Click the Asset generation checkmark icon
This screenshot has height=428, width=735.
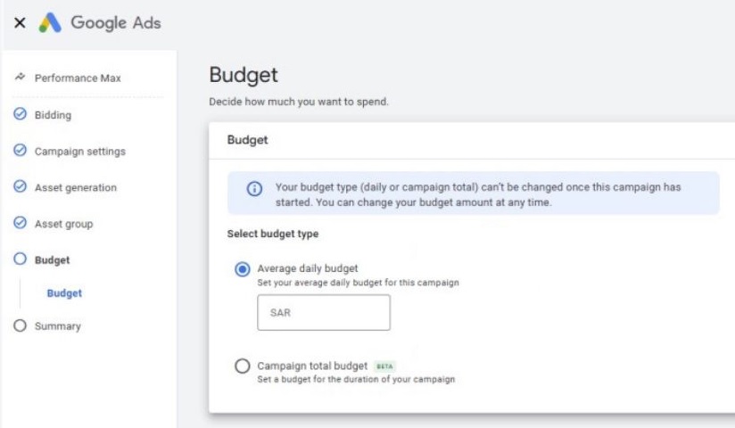click(20, 187)
